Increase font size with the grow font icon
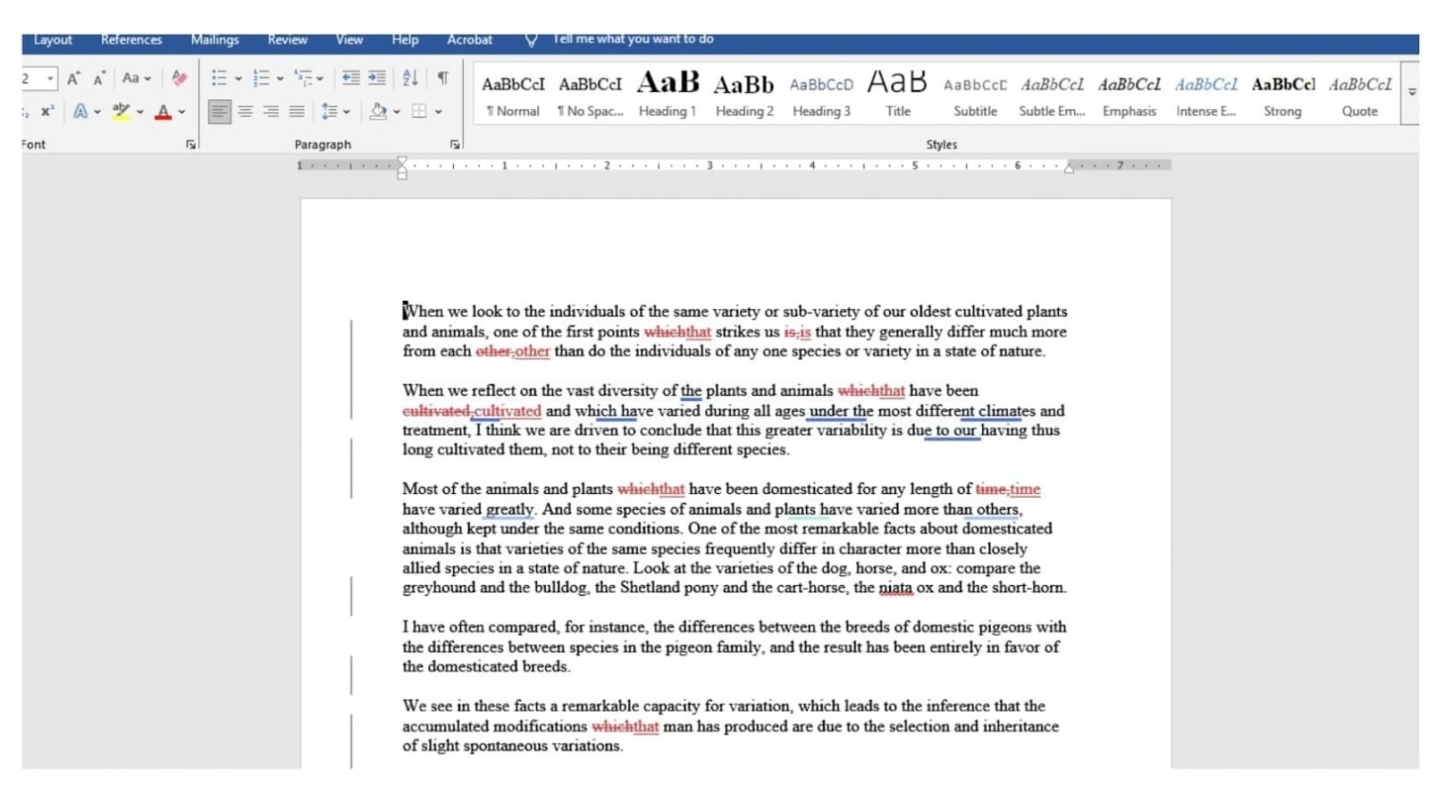 (x=73, y=79)
